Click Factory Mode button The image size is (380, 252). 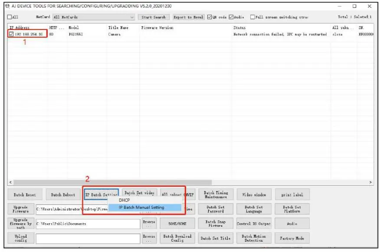(x=292, y=238)
